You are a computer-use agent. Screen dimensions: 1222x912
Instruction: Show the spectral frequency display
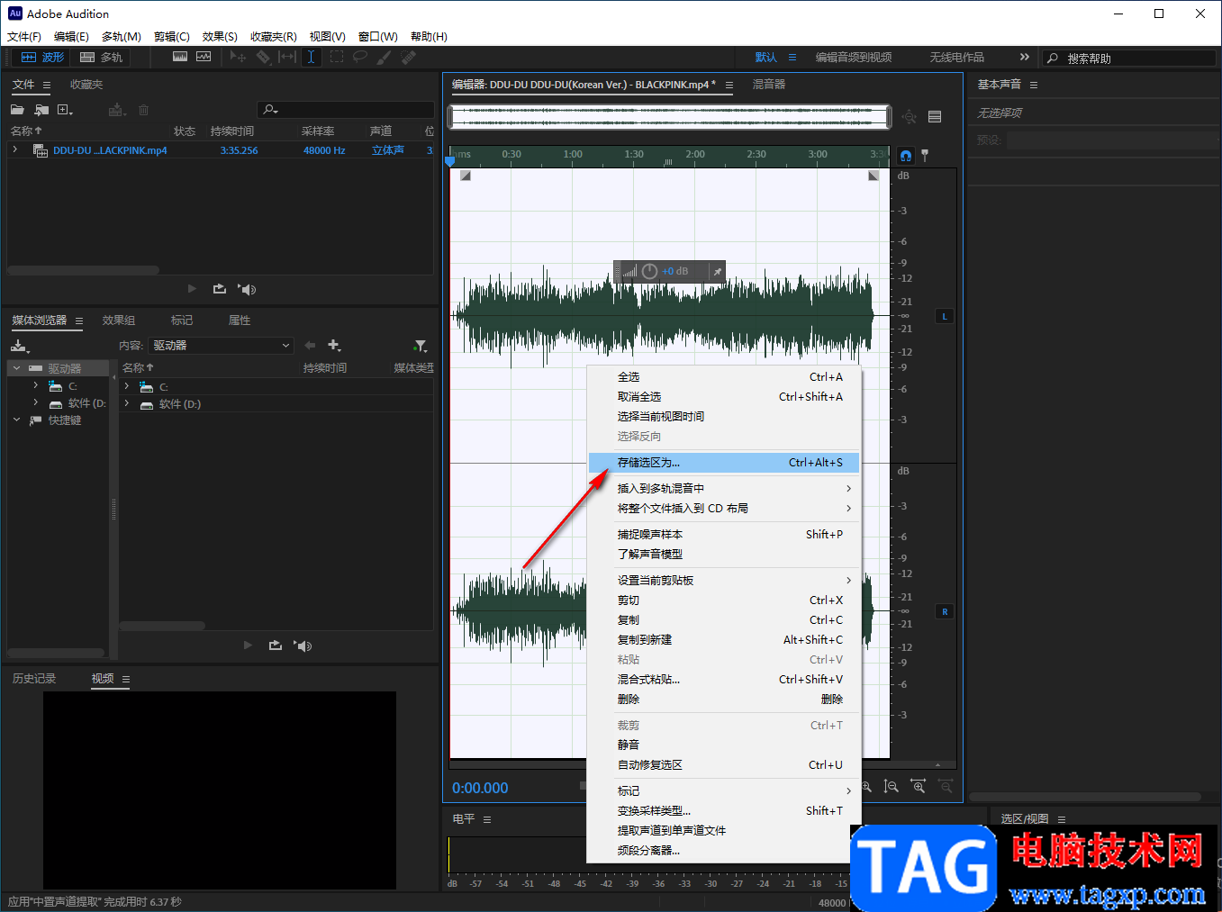tap(180, 57)
